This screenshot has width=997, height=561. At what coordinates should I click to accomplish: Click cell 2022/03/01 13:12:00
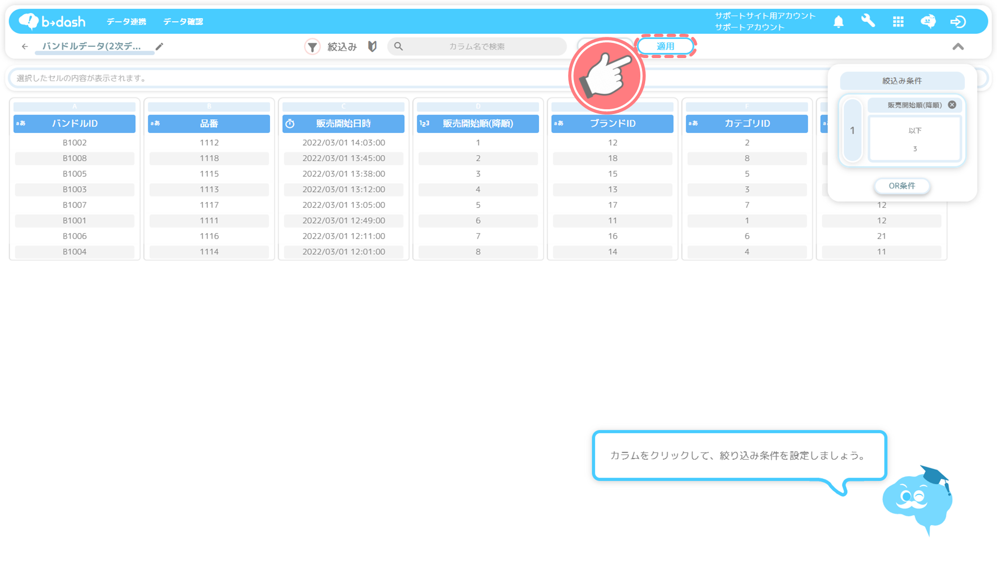click(x=343, y=189)
